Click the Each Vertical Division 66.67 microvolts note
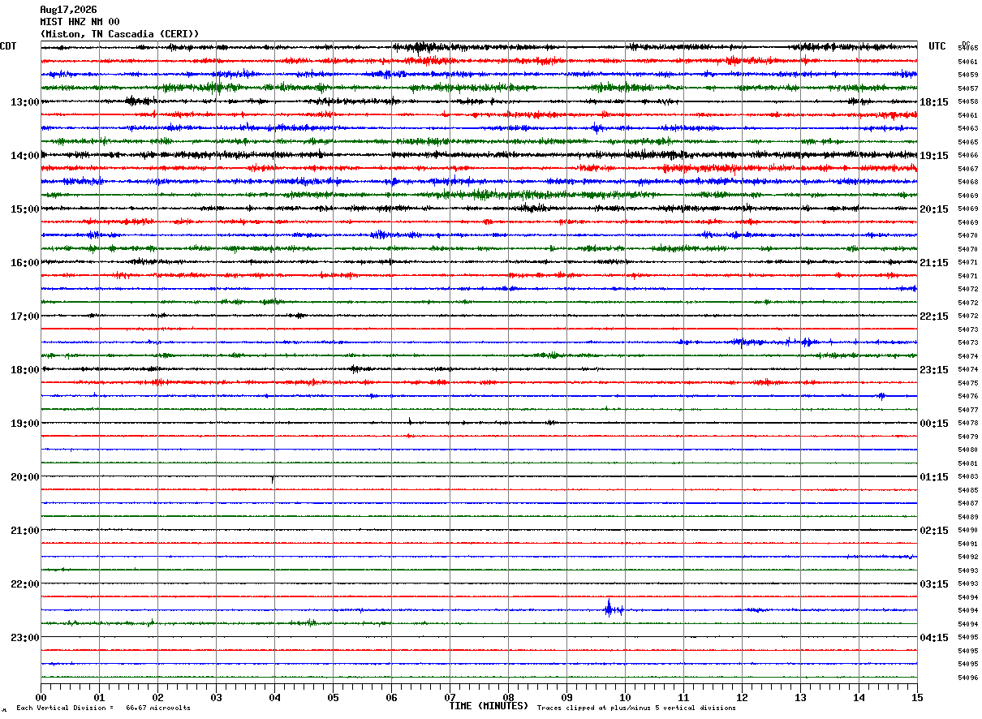This screenshot has width=982, height=719. click(104, 708)
